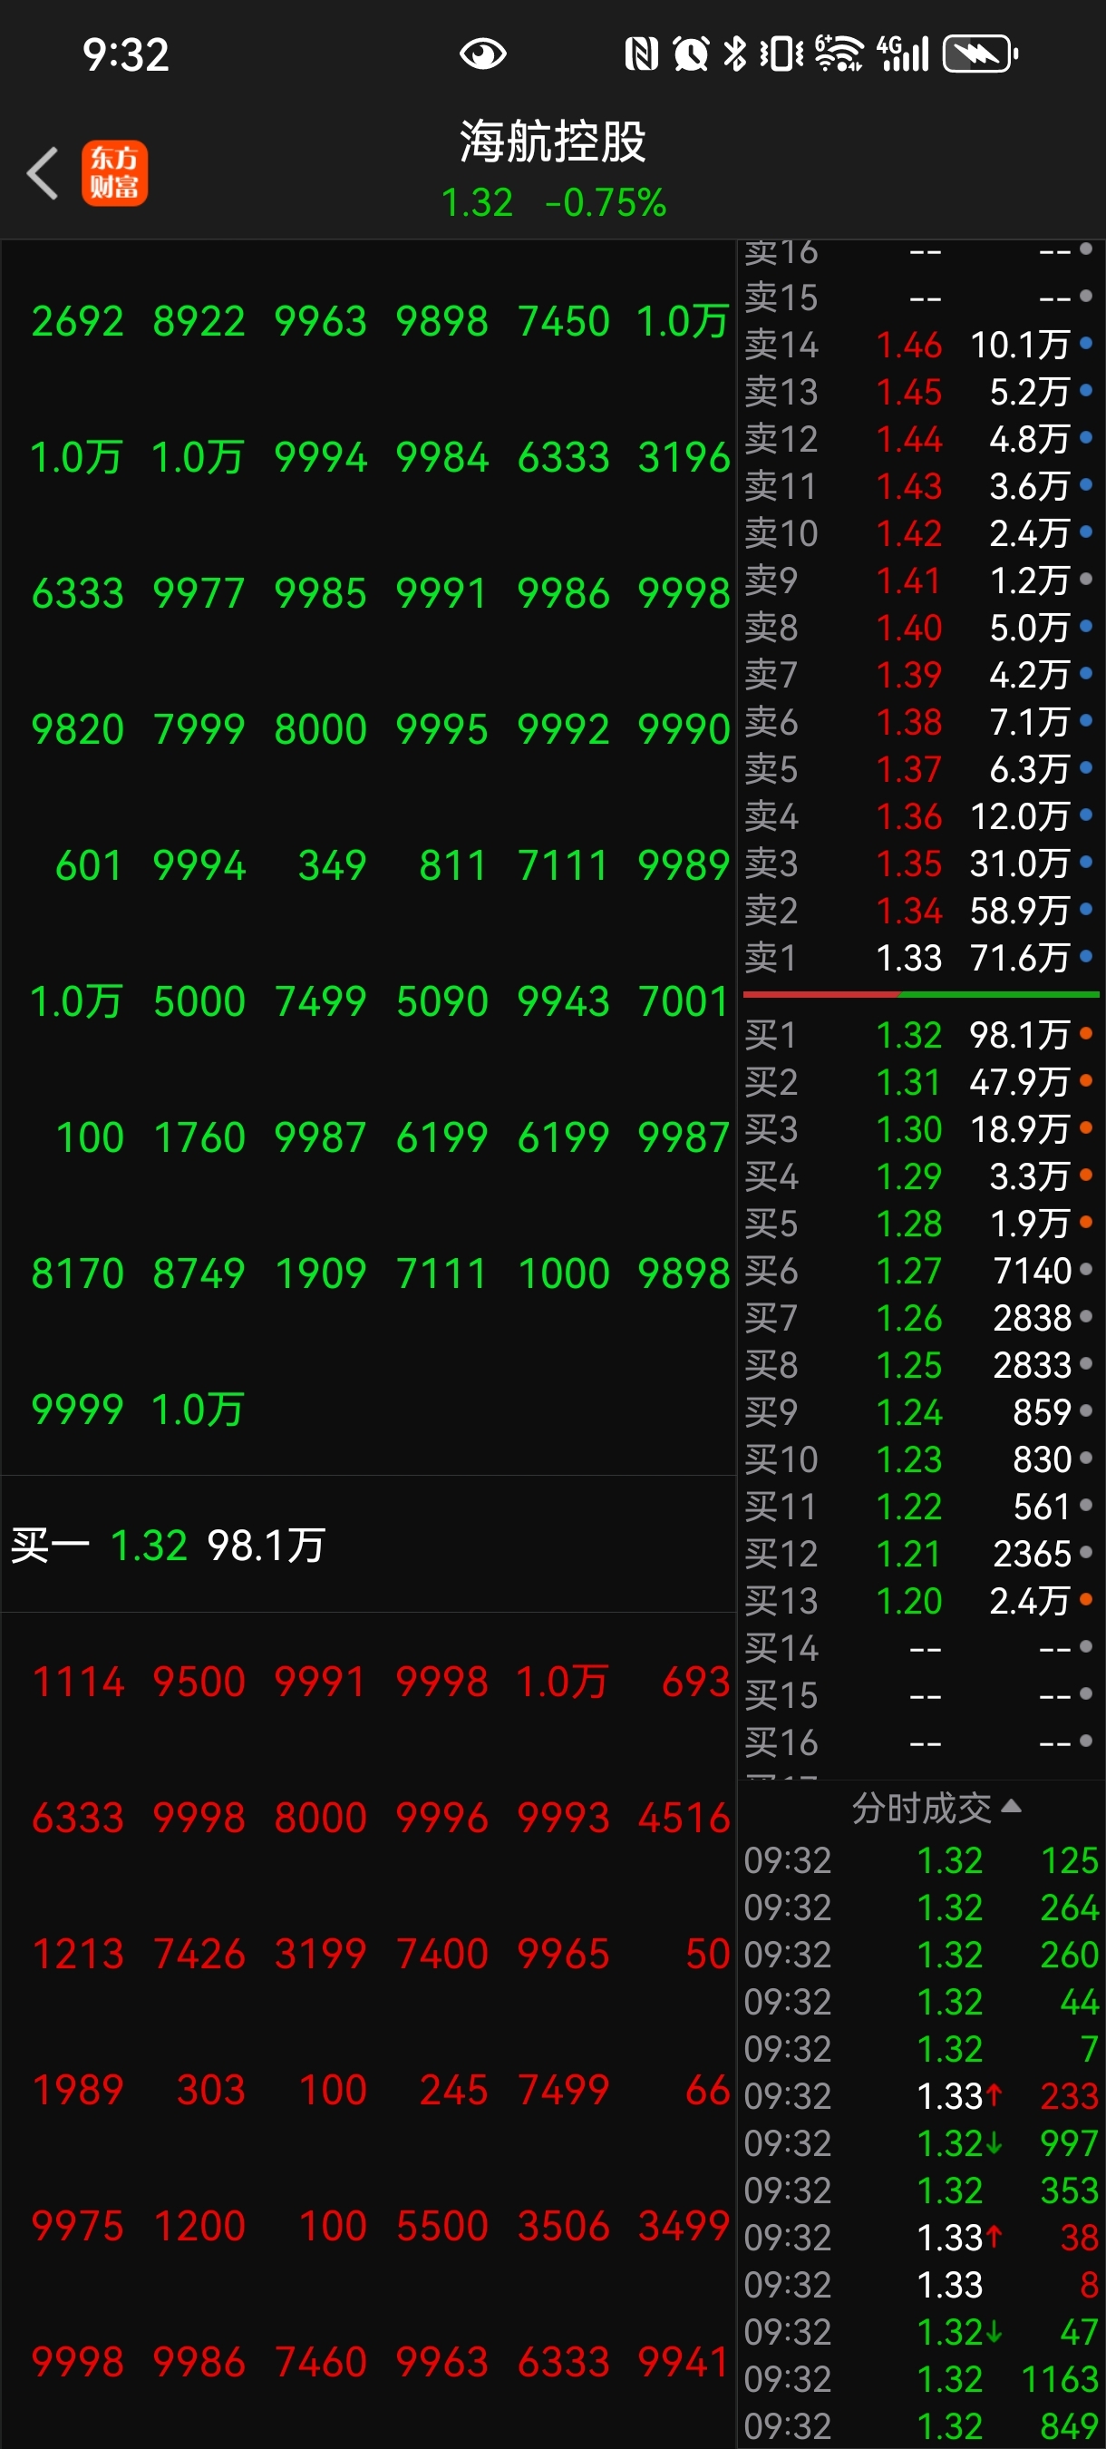Select the 卖2 row at 1.34
The image size is (1106, 2449).
(x=921, y=911)
